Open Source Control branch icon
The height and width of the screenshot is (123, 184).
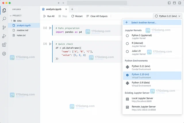coord(4,28)
